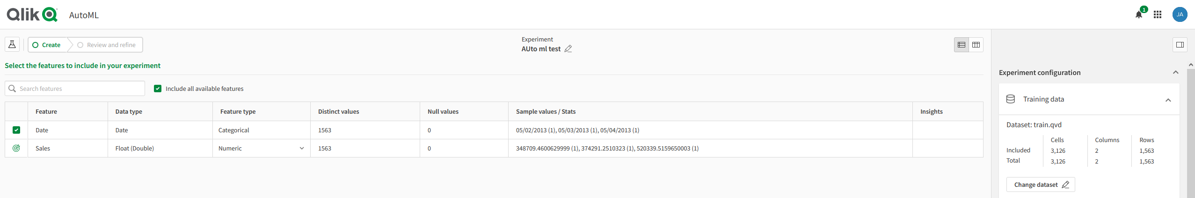The image size is (1195, 198).
Task: Open the notifications bell
Action: coord(1138,14)
